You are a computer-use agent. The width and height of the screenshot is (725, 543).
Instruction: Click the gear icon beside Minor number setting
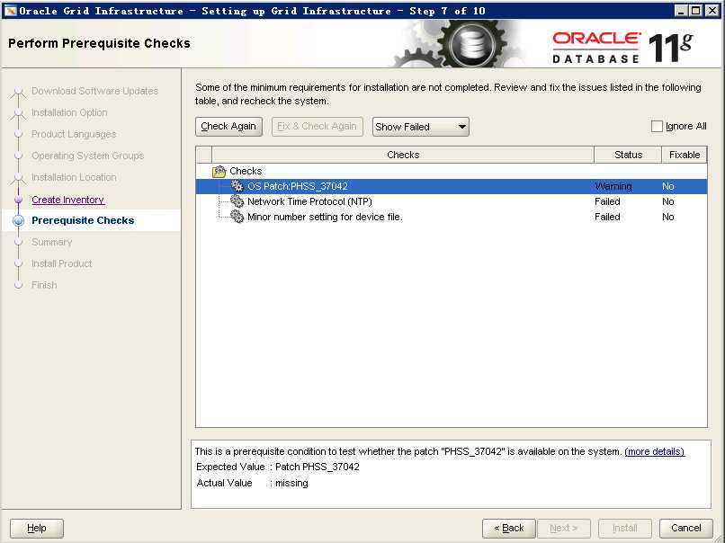(x=237, y=217)
